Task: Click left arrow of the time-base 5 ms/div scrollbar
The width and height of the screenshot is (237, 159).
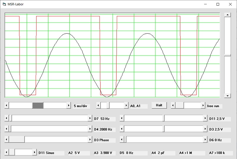Action: [x=7, y=106]
